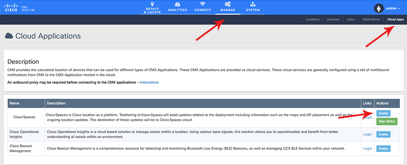Open the Notifications submenu
Viewport: 407px width, 165px height.
point(371,20)
